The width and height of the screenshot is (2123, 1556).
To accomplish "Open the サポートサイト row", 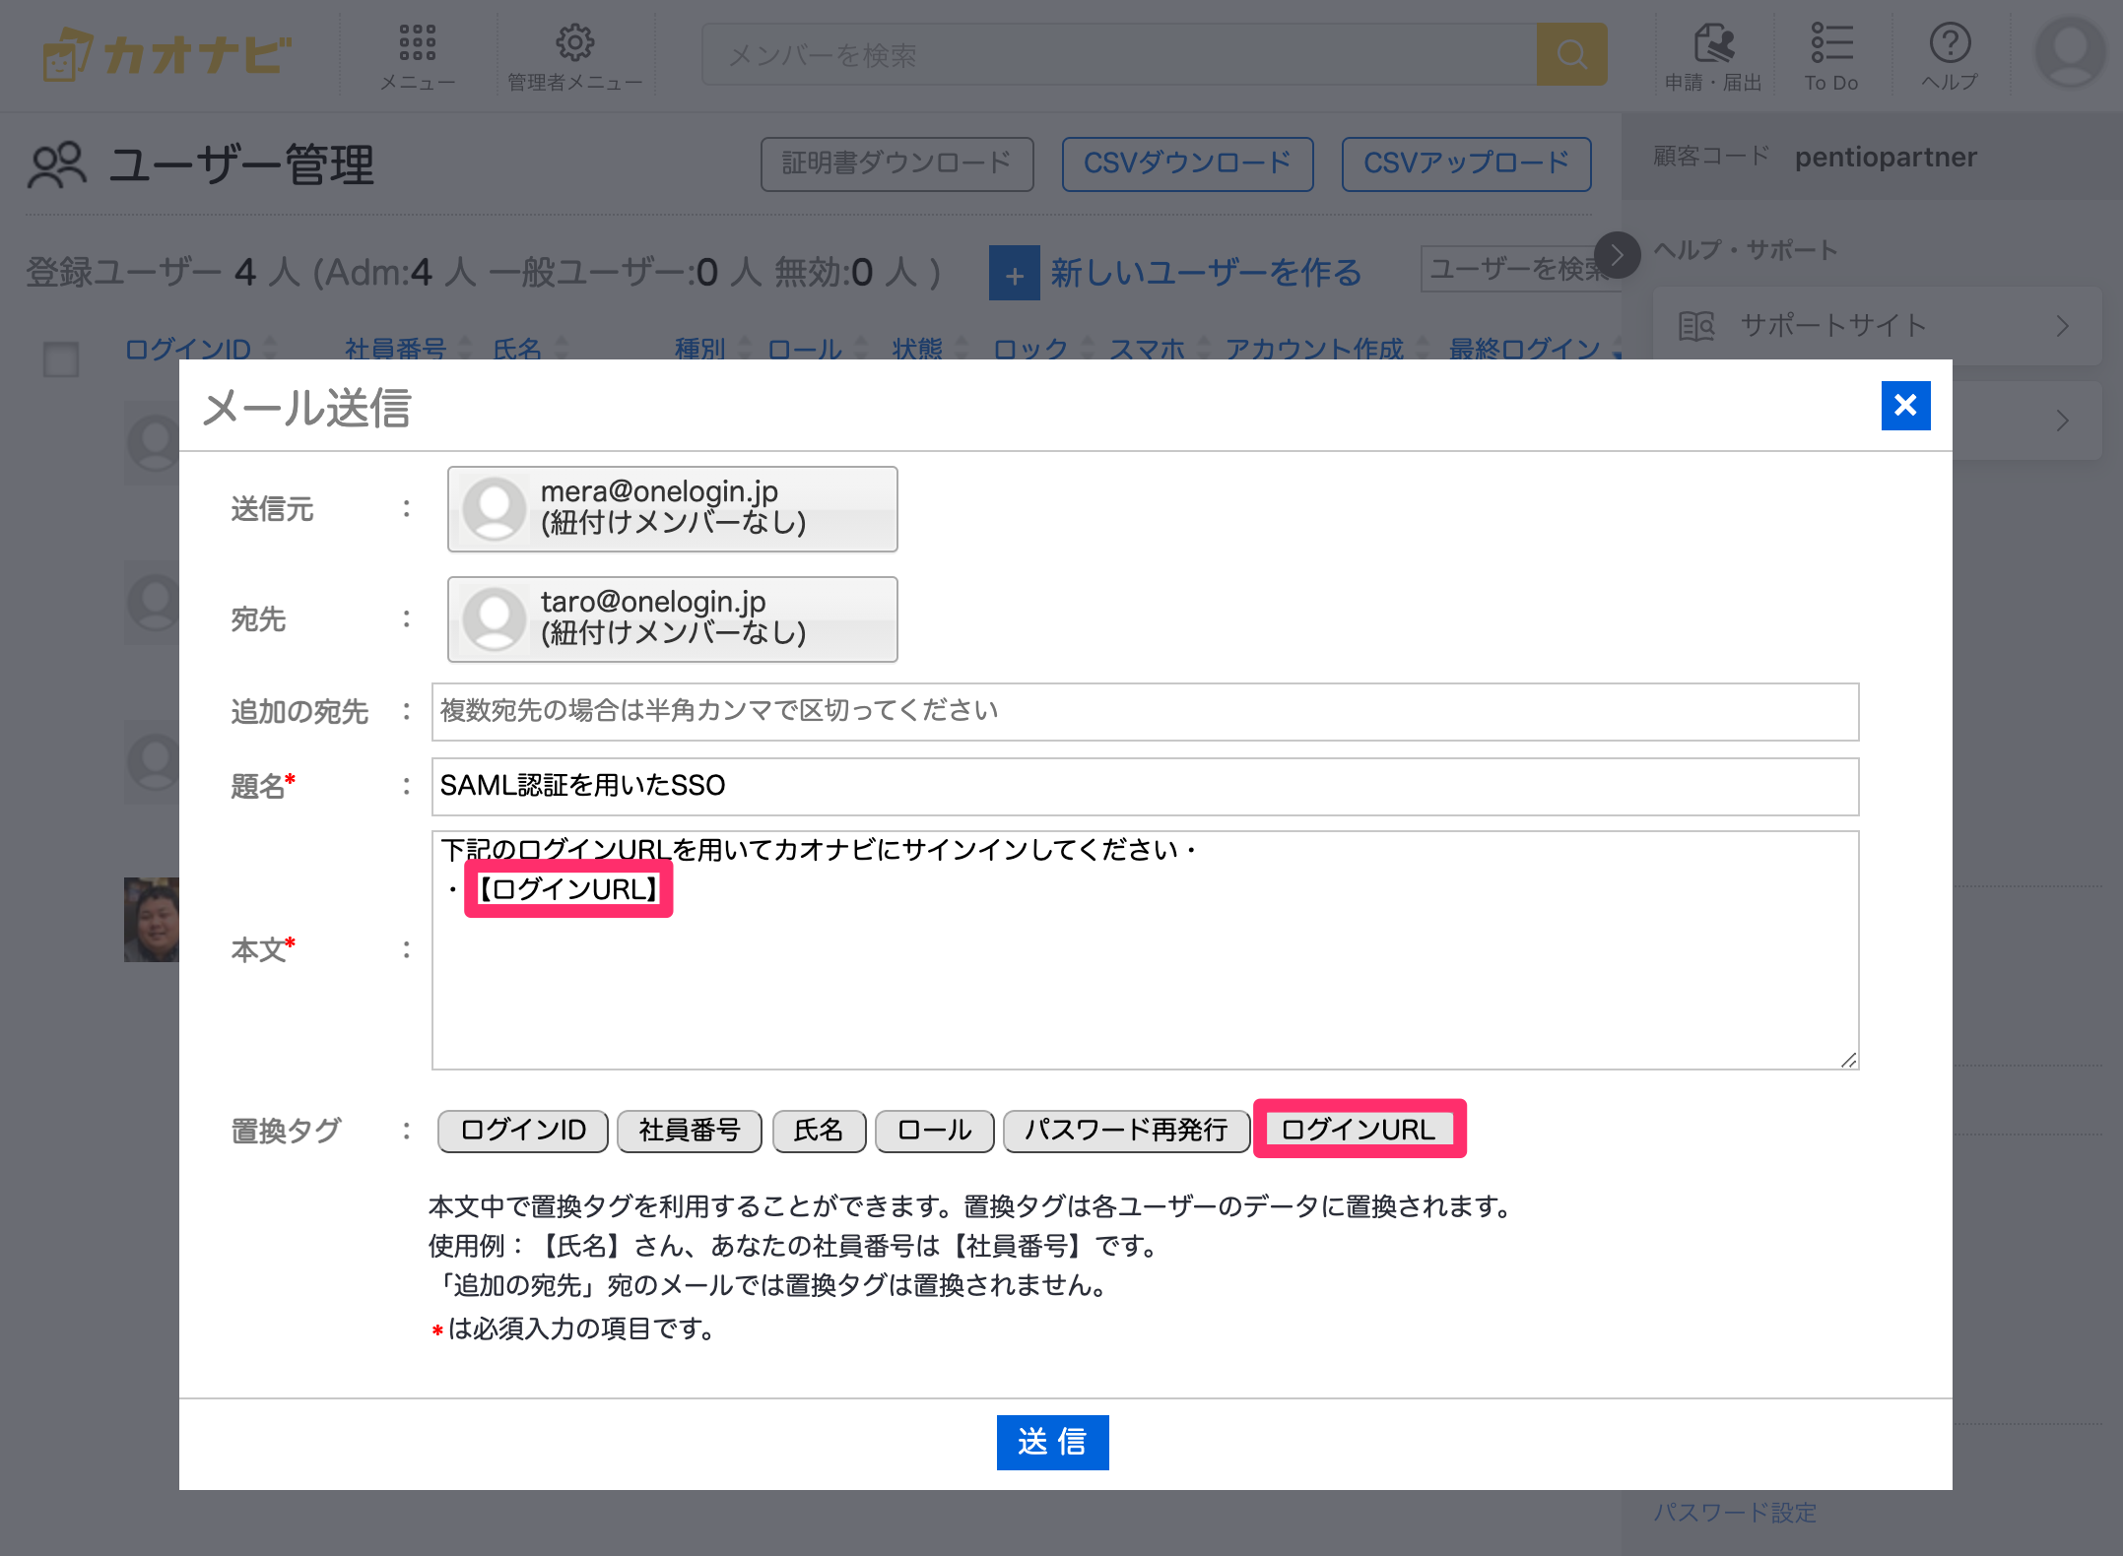I will pyautogui.click(x=1877, y=326).
